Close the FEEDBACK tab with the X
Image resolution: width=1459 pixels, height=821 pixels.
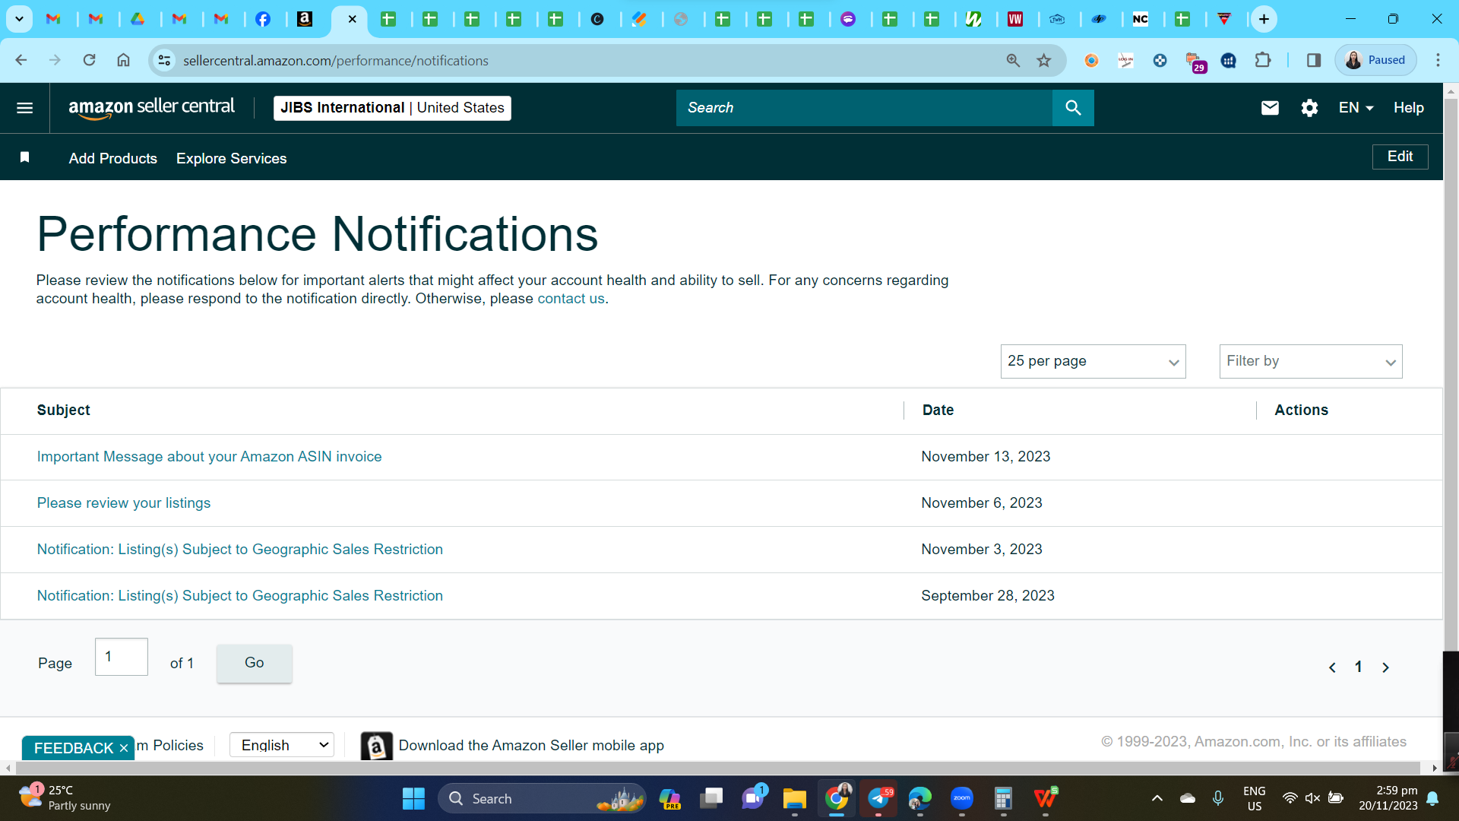[124, 748]
